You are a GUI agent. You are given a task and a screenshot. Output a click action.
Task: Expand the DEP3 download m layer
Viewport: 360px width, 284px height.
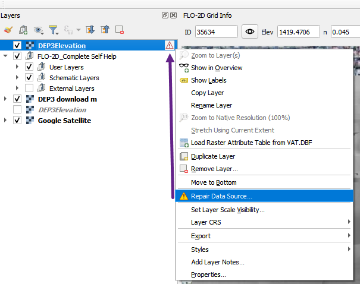pyautogui.click(x=5, y=99)
